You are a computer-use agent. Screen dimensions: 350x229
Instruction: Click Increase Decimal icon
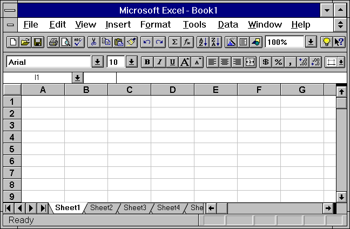coord(303,62)
